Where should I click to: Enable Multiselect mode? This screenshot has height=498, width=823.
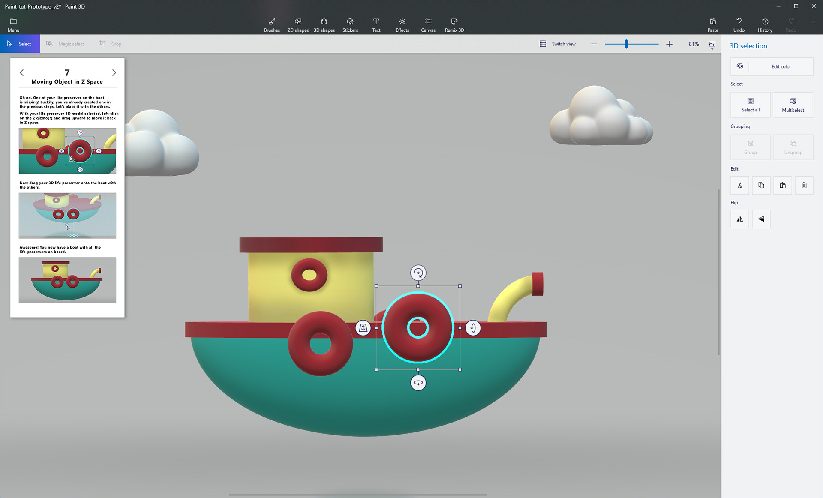[x=793, y=105]
